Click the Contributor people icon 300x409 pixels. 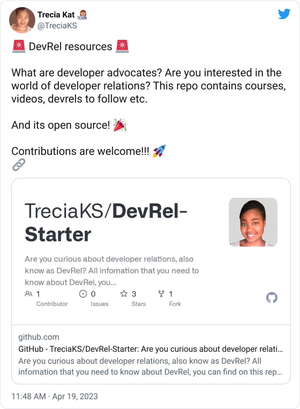point(29,294)
